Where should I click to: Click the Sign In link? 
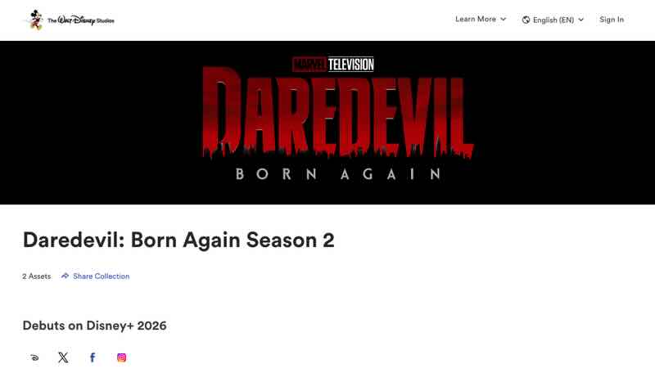[x=612, y=20]
